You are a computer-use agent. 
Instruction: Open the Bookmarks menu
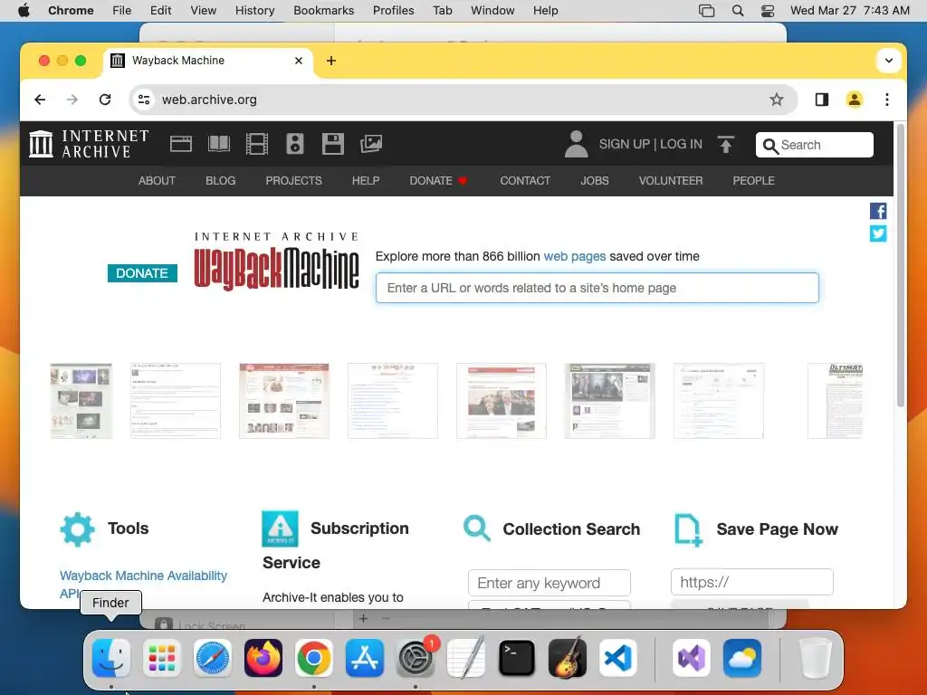pos(323,11)
